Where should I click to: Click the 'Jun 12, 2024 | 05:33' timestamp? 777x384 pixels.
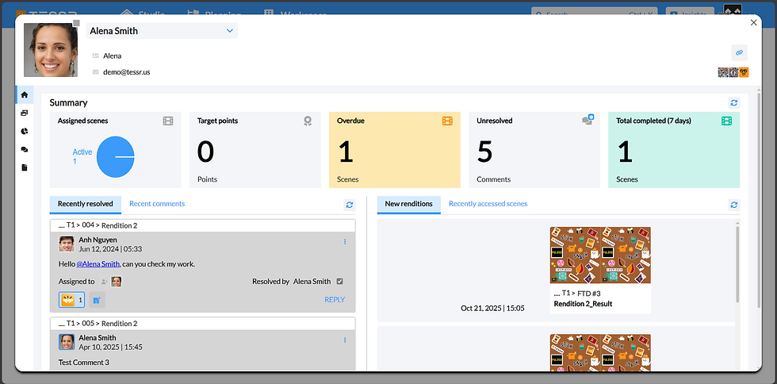coord(110,249)
